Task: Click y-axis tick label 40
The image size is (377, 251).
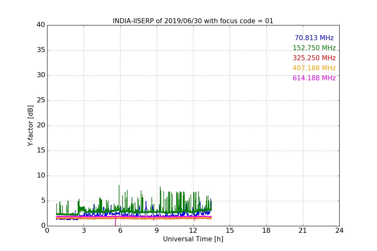Action: click(41, 25)
